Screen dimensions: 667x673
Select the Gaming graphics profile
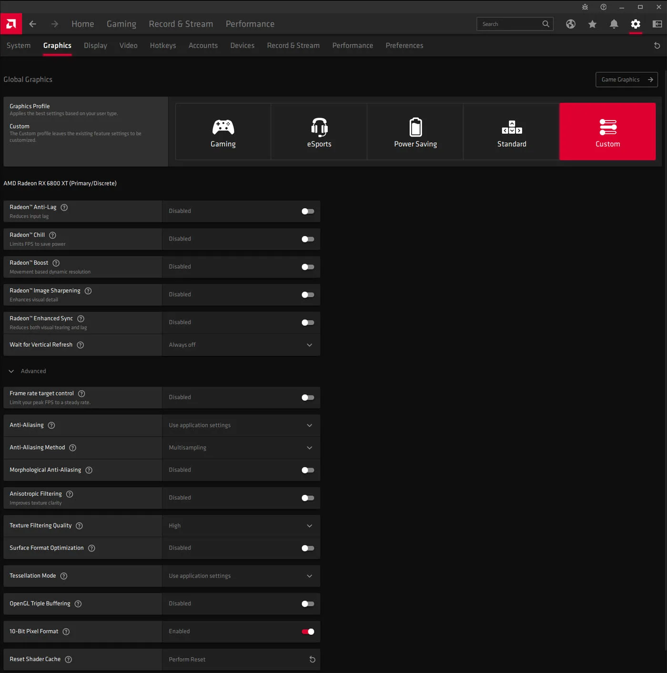[223, 131]
